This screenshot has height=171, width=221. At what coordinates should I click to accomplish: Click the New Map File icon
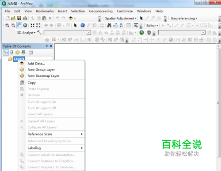8,18
